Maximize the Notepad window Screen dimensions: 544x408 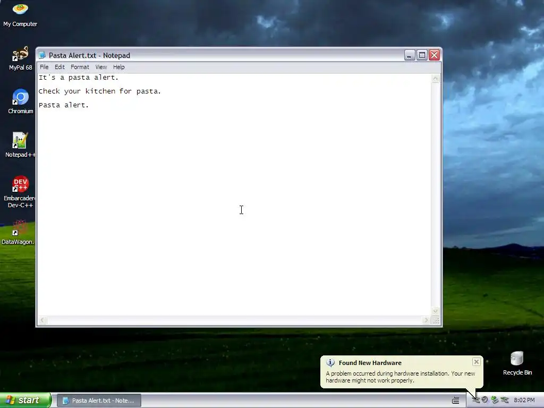tap(422, 55)
